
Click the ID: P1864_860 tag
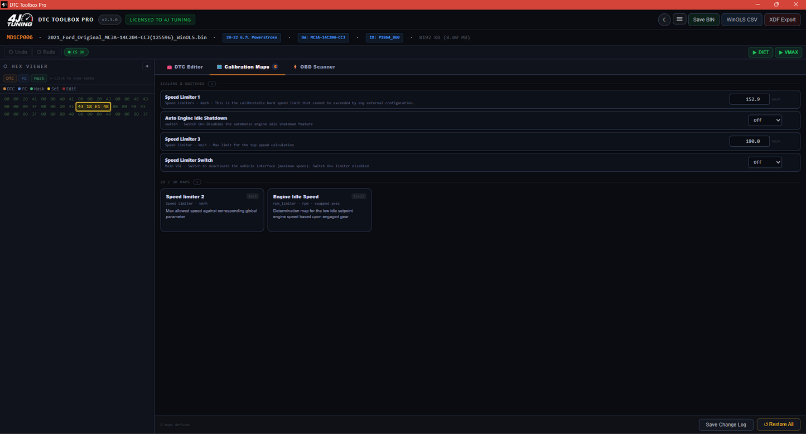(x=384, y=37)
